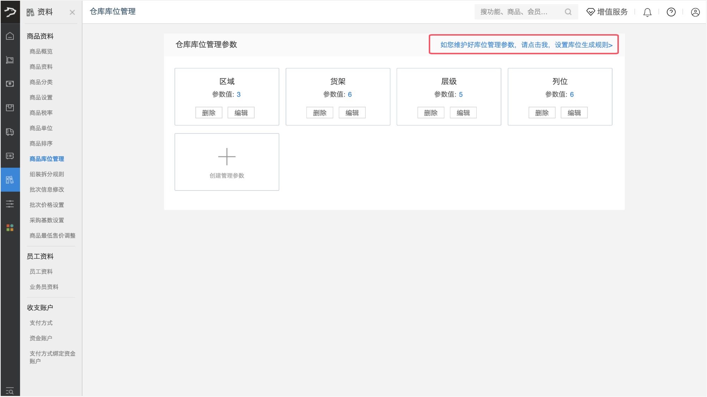Open the delivery truck icon in sidebar
This screenshot has height=397, width=707.
coord(10,132)
